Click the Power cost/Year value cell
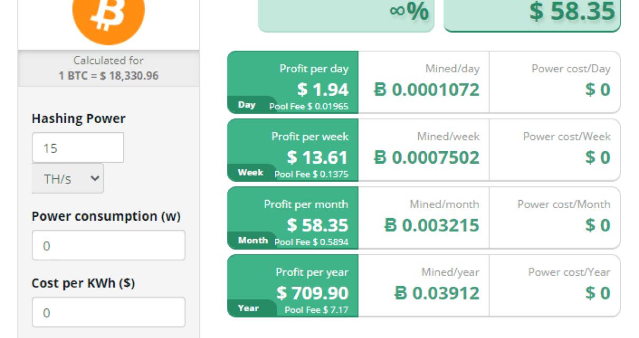 tap(554, 286)
